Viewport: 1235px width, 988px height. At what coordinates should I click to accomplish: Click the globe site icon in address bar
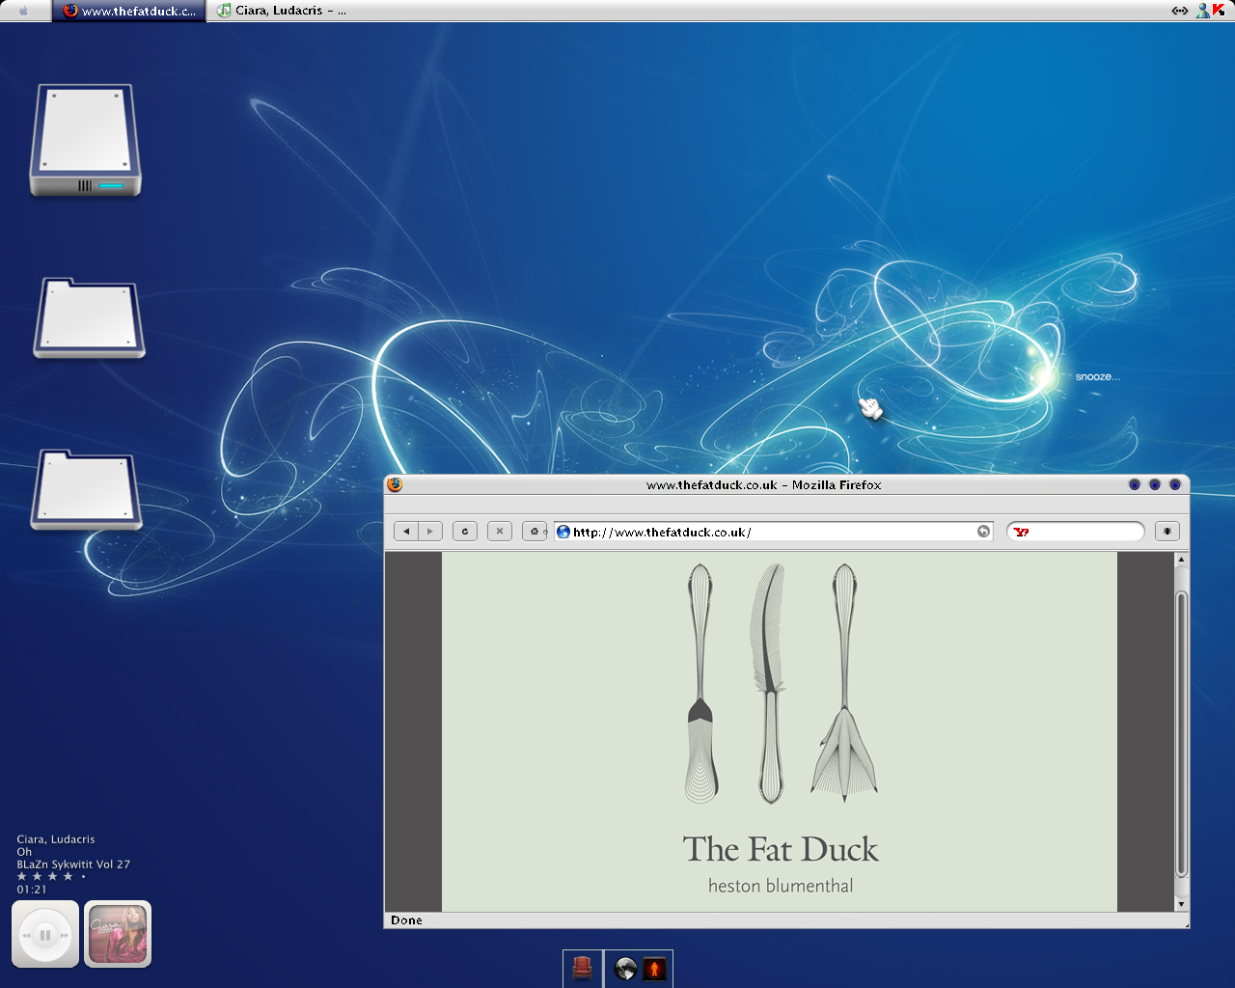point(563,532)
